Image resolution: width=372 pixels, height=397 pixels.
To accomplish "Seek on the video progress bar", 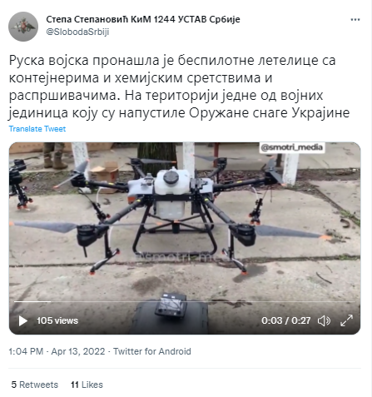I will (185, 301).
